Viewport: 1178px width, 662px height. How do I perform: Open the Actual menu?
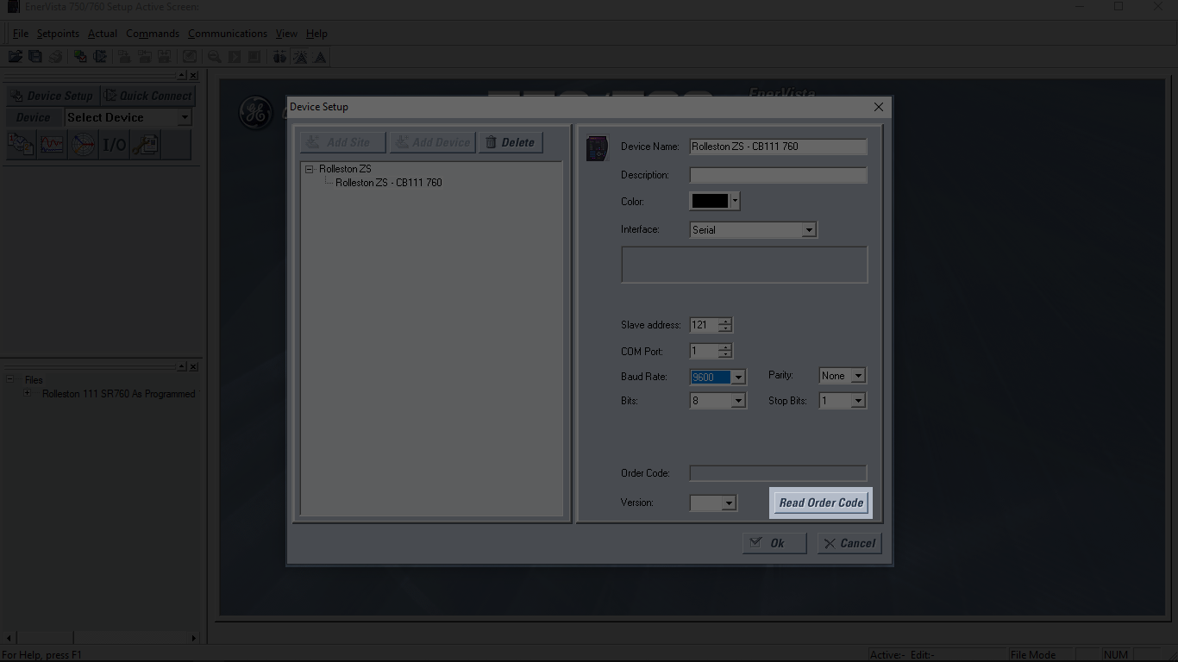click(x=103, y=34)
